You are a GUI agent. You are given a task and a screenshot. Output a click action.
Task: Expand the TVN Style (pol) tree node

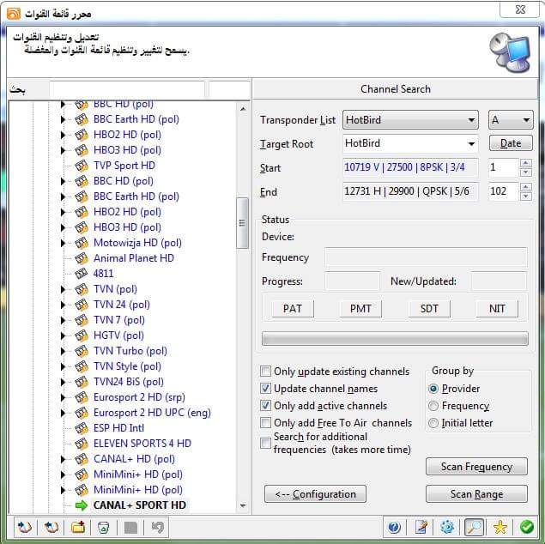point(63,366)
